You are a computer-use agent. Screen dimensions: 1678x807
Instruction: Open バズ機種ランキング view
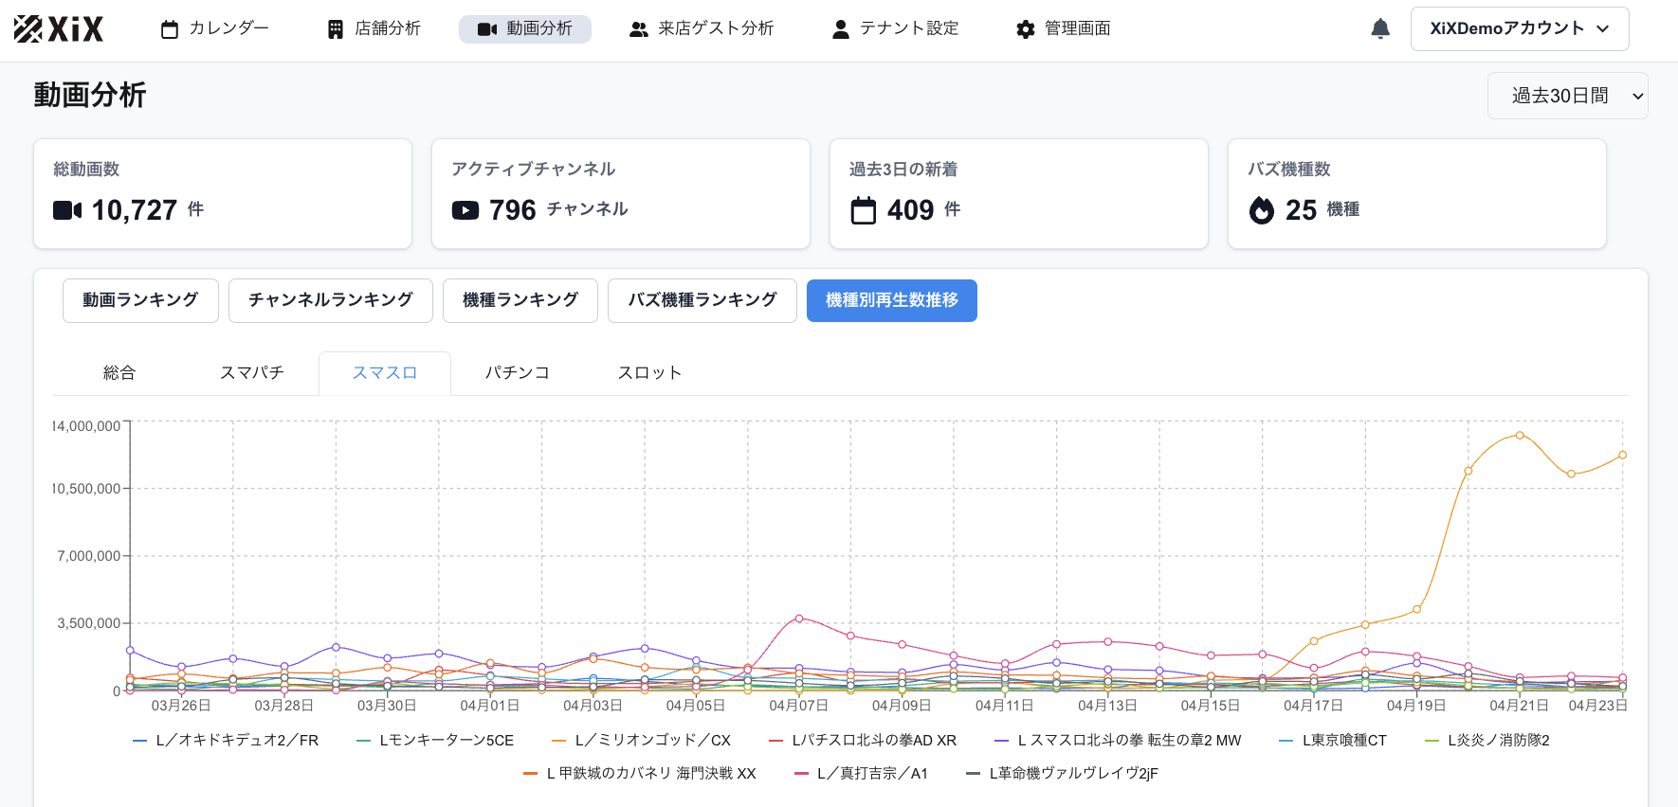[702, 300]
